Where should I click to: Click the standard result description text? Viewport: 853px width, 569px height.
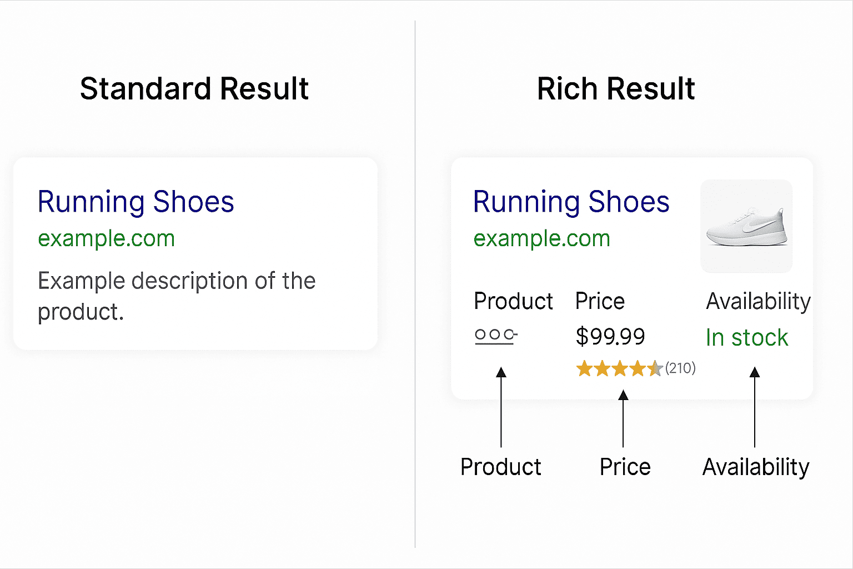click(x=177, y=296)
